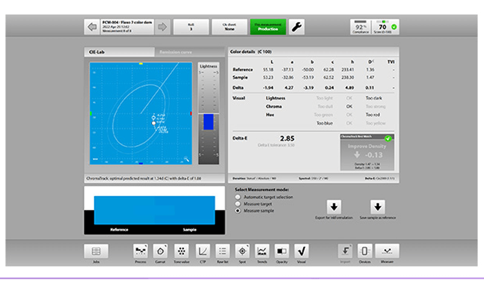Viewport: 484px width, 284px height.
Task: Switch to the CIE-Lab tab
Action: coord(119,52)
